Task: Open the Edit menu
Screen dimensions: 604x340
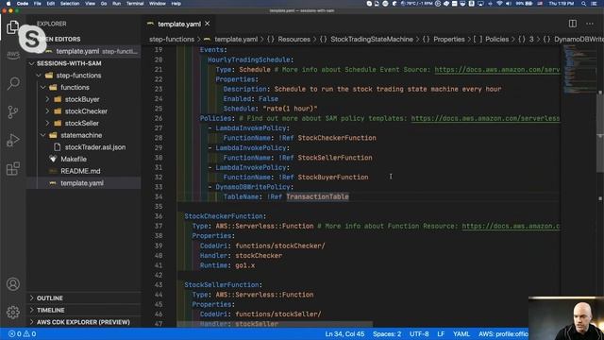Action: click(50, 4)
